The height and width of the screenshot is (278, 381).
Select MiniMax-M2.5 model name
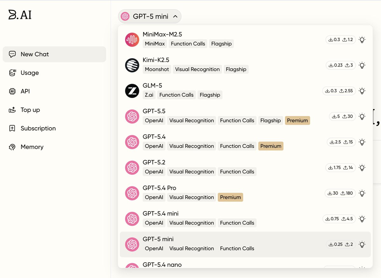[162, 34]
